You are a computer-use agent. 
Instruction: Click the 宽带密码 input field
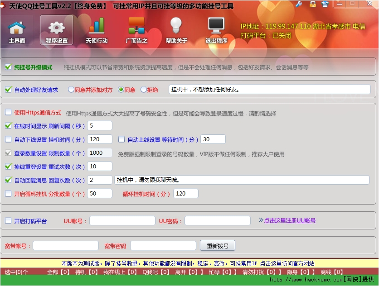point(163,246)
